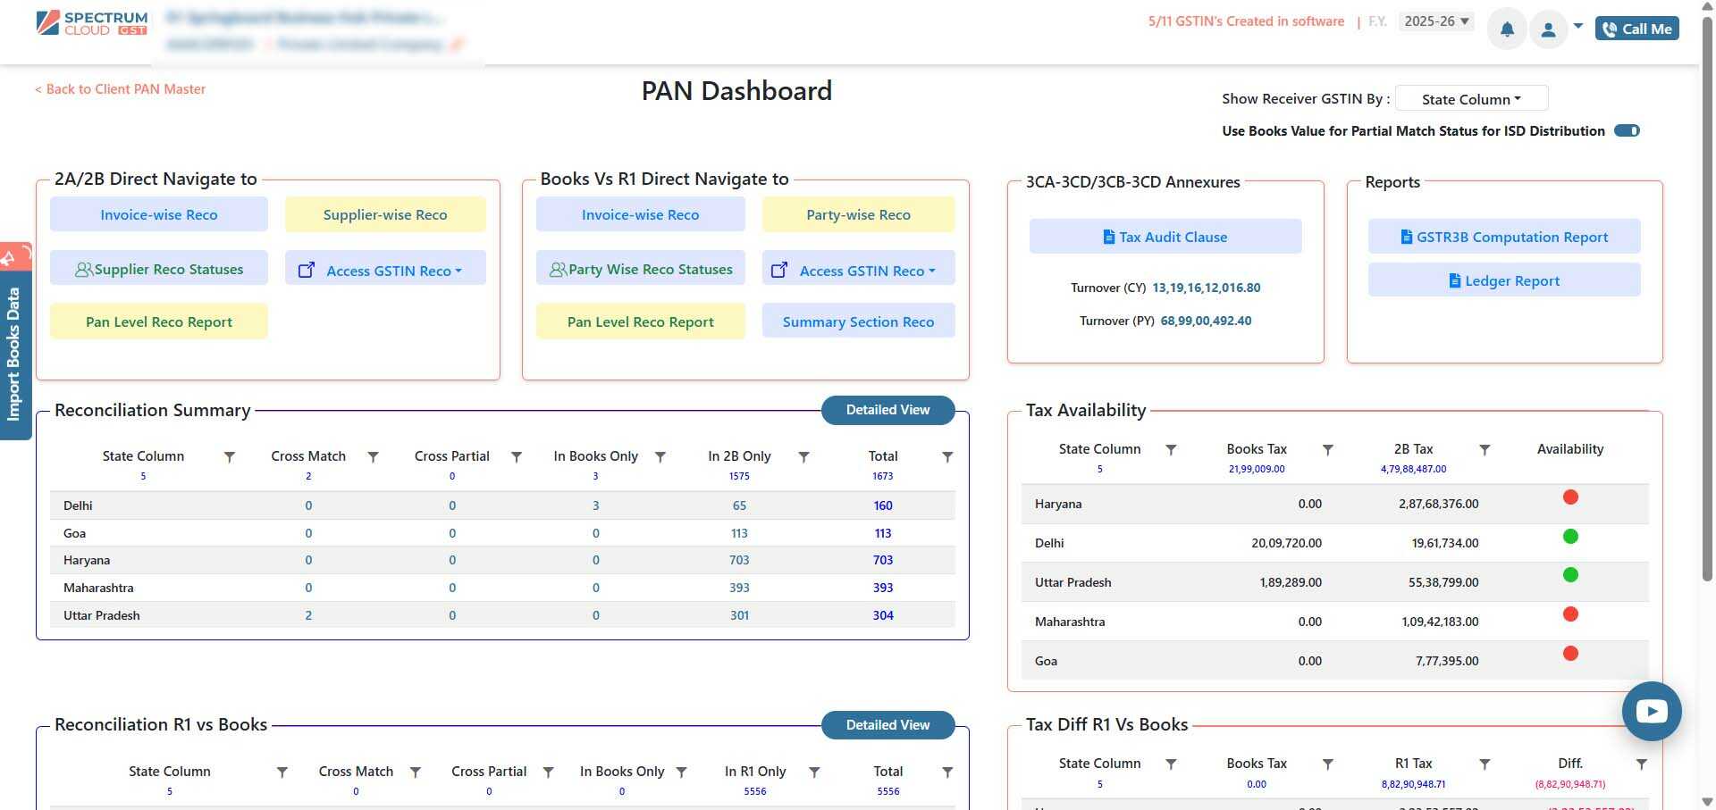The image size is (1716, 810).
Task: Filter the Total column in Reconciliation Summary
Action: click(x=947, y=456)
